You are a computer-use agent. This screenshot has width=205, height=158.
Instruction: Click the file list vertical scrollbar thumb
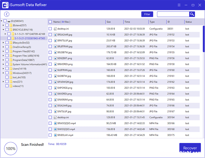click(x=203, y=39)
